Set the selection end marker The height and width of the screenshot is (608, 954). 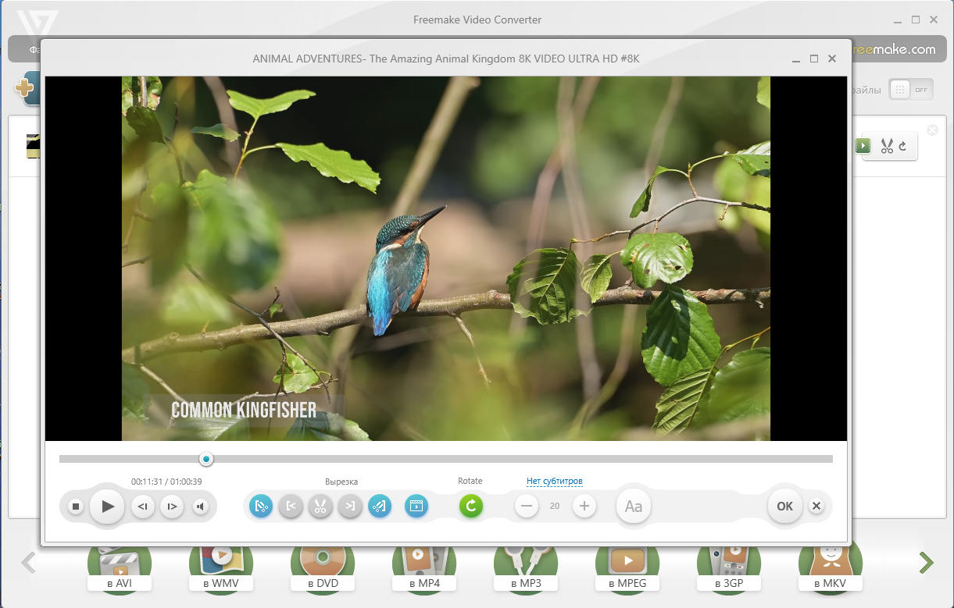tap(349, 507)
